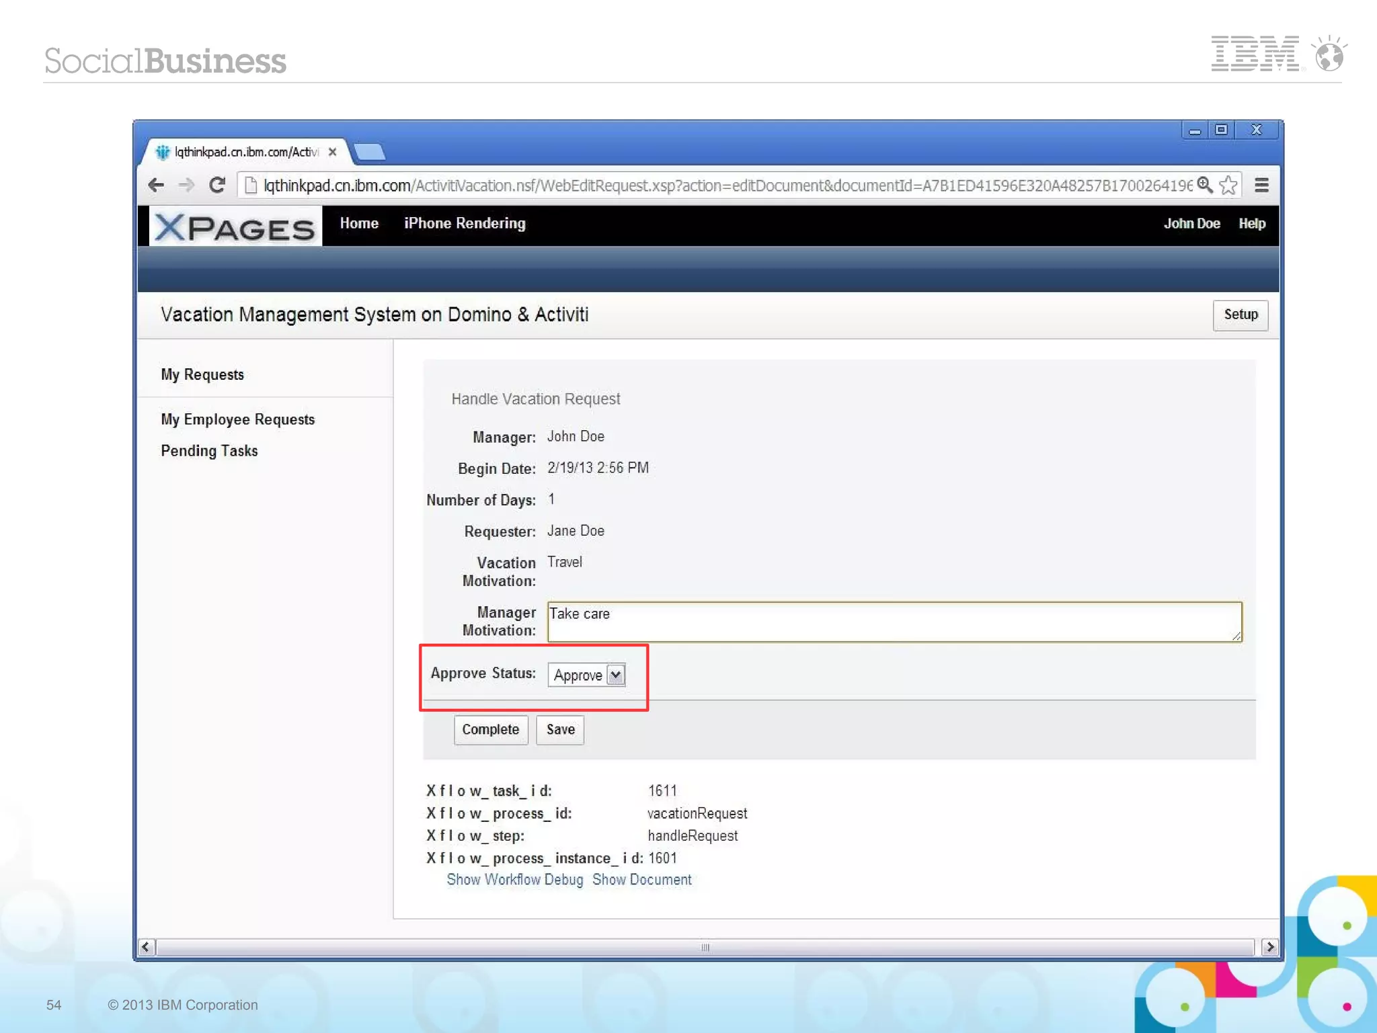Expand the Approve Status dropdown
This screenshot has width=1377, height=1033.
pyautogui.click(x=615, y=675)
